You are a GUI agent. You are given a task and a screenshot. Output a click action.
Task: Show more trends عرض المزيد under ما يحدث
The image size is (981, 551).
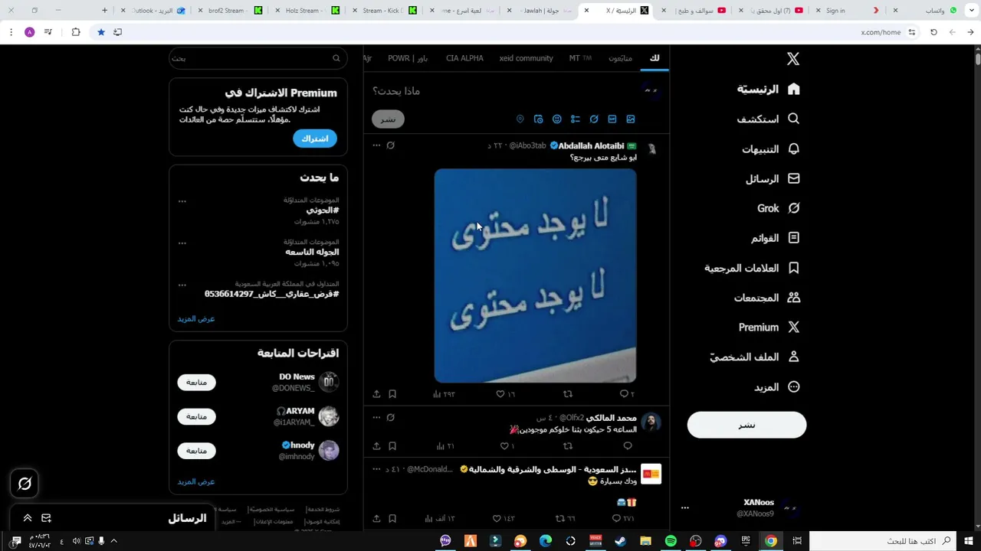coord(196,318)
